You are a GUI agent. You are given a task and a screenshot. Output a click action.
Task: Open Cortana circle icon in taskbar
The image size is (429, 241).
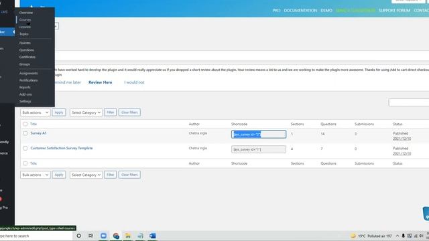(79, 236)
